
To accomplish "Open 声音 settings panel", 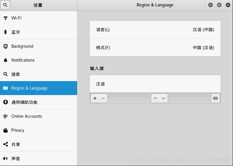I will [x=39, y=158].
